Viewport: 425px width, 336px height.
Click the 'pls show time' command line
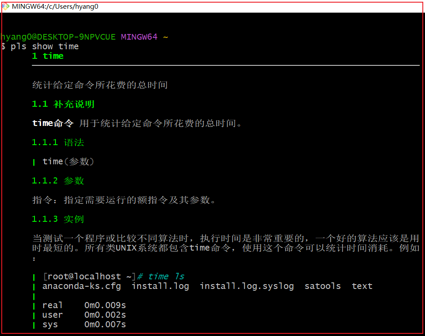pos(45,47)
